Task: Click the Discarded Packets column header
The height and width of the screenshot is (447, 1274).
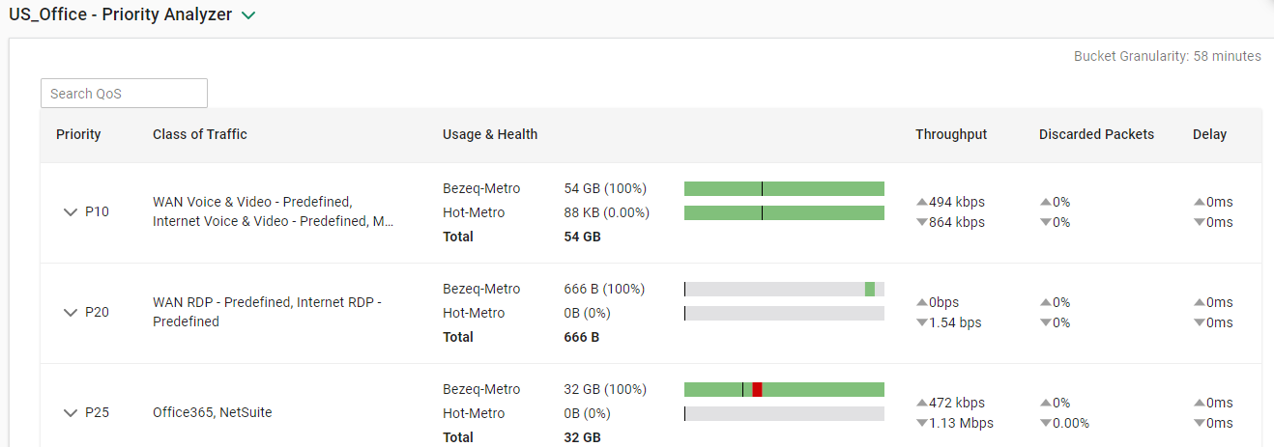Action: 1096,134
